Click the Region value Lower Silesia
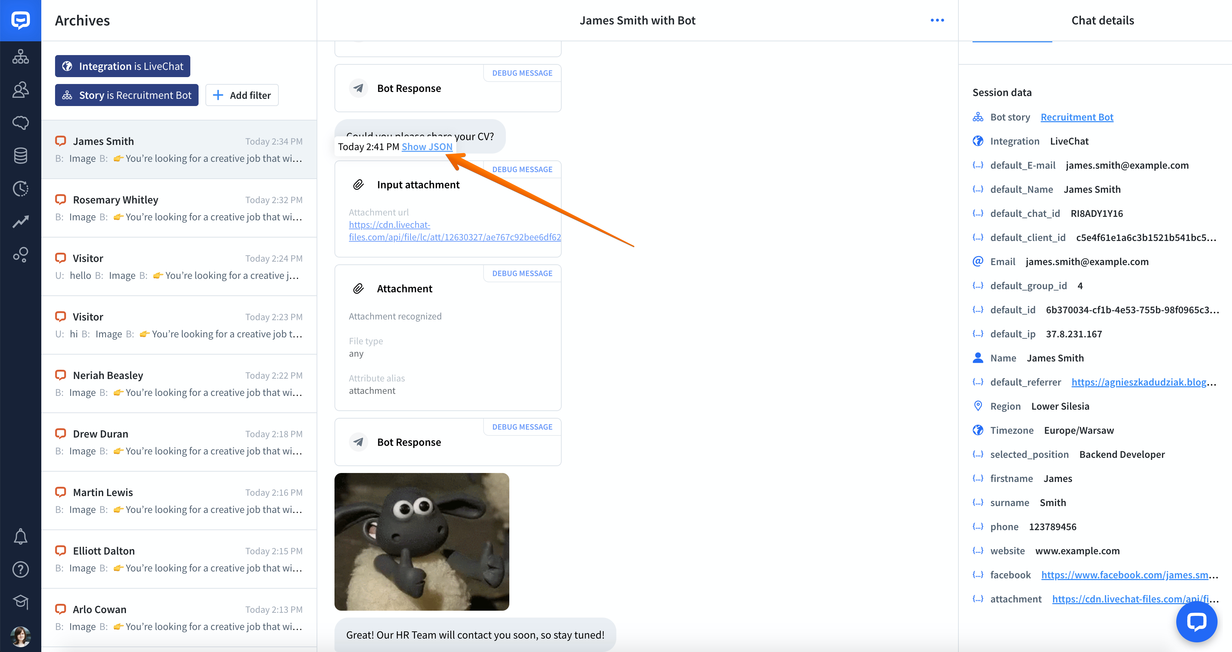 pyautogui.click(x=1060, y=406)
